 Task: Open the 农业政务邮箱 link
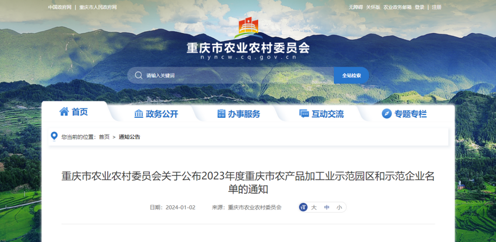[397, 7]
